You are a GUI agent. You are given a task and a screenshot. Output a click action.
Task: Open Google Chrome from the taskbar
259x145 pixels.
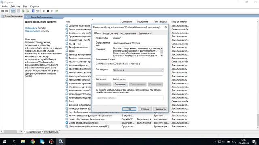tap(33, 141)
